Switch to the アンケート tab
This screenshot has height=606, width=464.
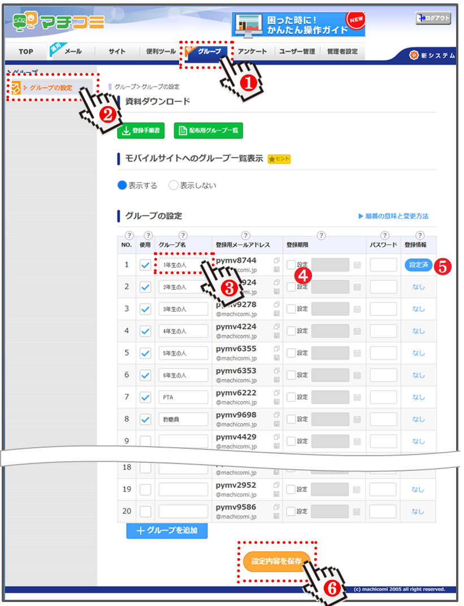252,51
